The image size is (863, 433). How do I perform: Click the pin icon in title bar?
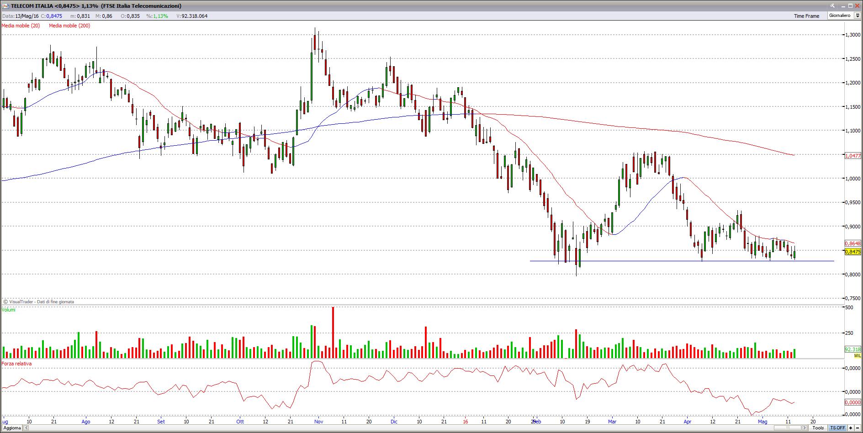point(832,6)
